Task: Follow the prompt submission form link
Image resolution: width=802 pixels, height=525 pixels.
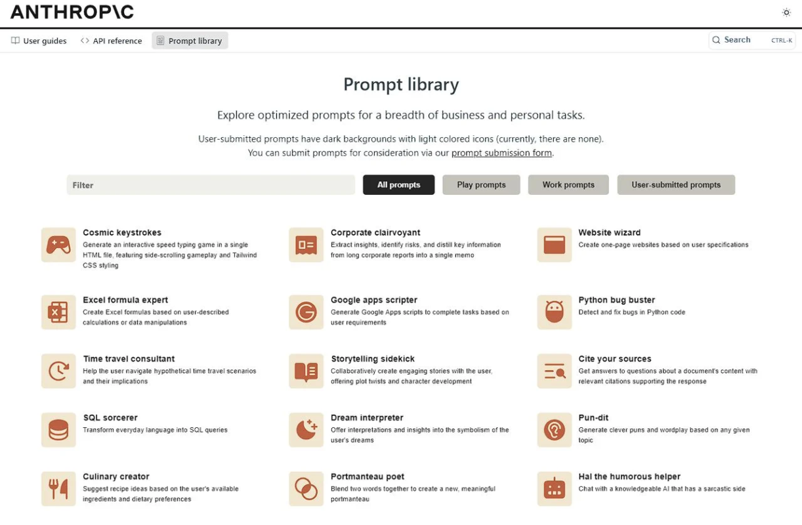Action: tap(501, 153)
